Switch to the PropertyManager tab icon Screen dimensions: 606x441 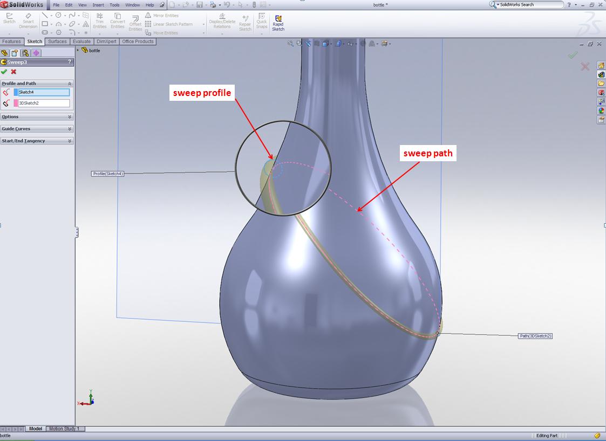pos(15,53)
